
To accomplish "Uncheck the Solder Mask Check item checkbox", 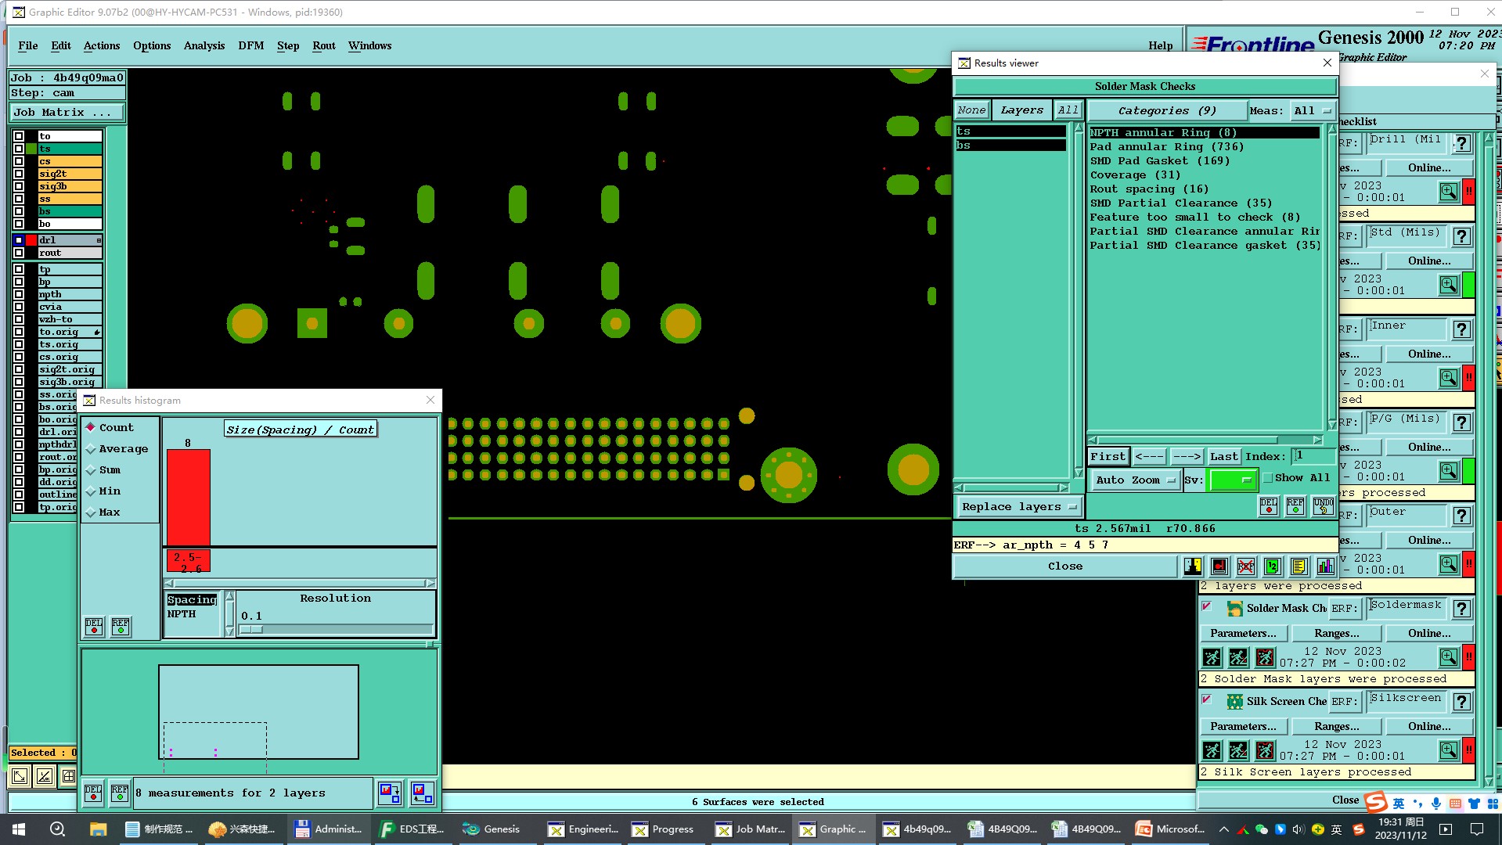I will click(1207, 606).
